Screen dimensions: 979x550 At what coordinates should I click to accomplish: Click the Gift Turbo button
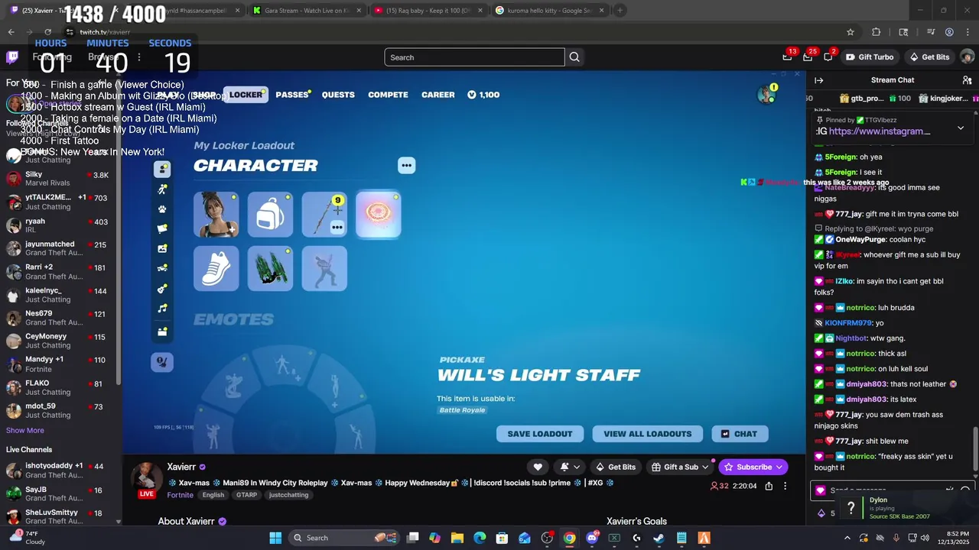click(870, 57)
